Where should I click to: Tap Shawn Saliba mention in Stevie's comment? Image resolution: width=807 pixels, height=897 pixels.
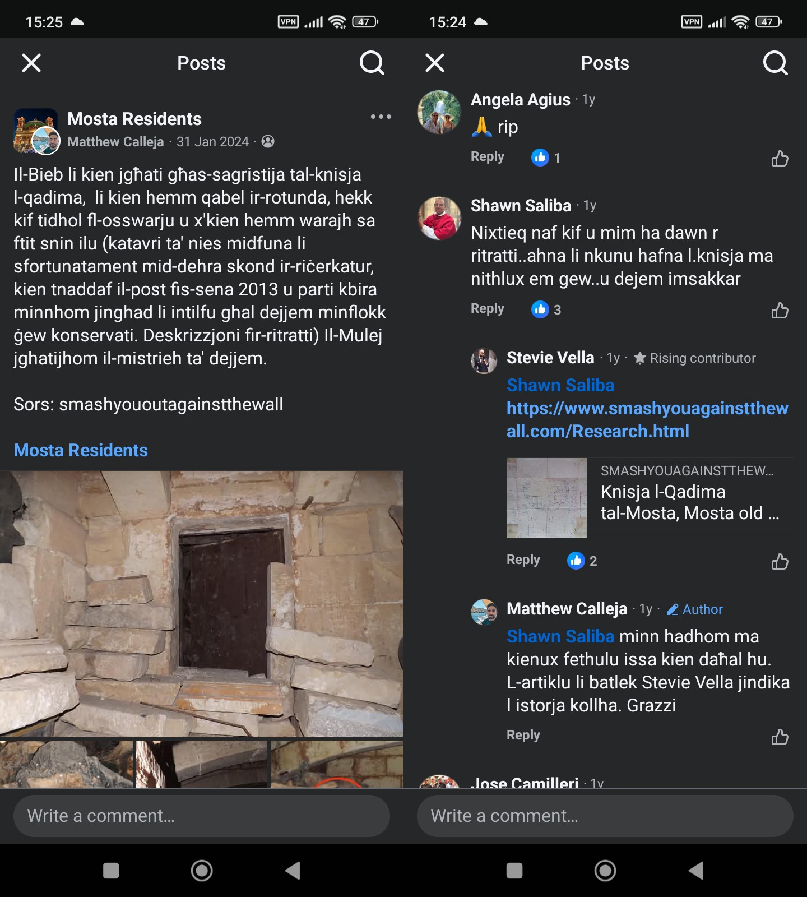pos(560,385)
